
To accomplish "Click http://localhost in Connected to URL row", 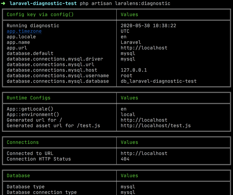I will [144, 153].
